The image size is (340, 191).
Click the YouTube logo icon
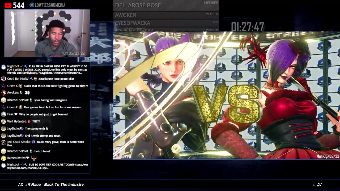coord(8,5)
